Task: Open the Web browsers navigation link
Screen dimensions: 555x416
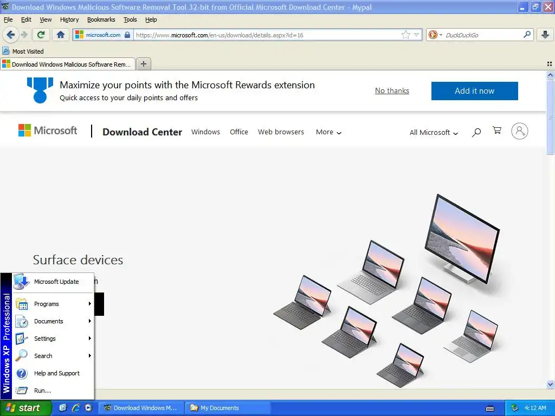Action: 281,132
